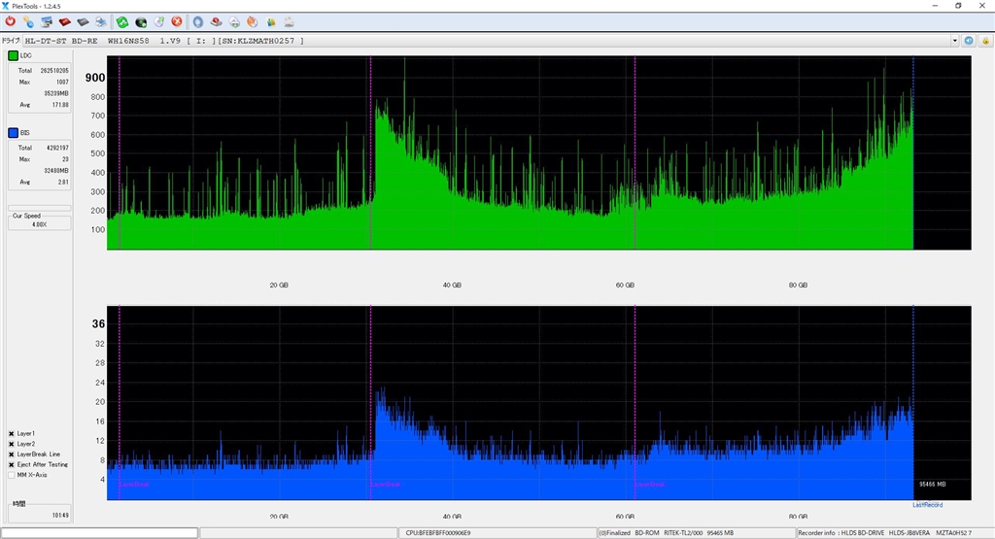Viewport: 995px width, 539px height.
Task: Open the drive selection dropdown arrow
Action: (x=954, y=41)
